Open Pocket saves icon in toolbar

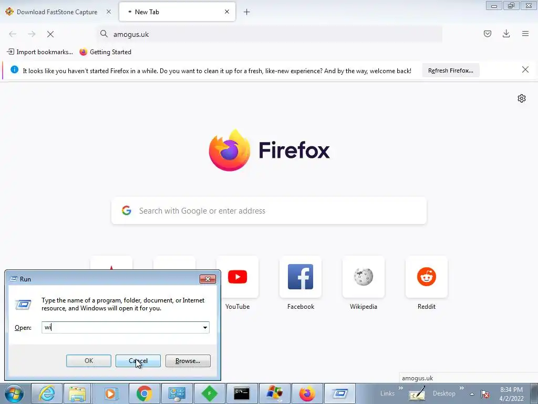488,34
